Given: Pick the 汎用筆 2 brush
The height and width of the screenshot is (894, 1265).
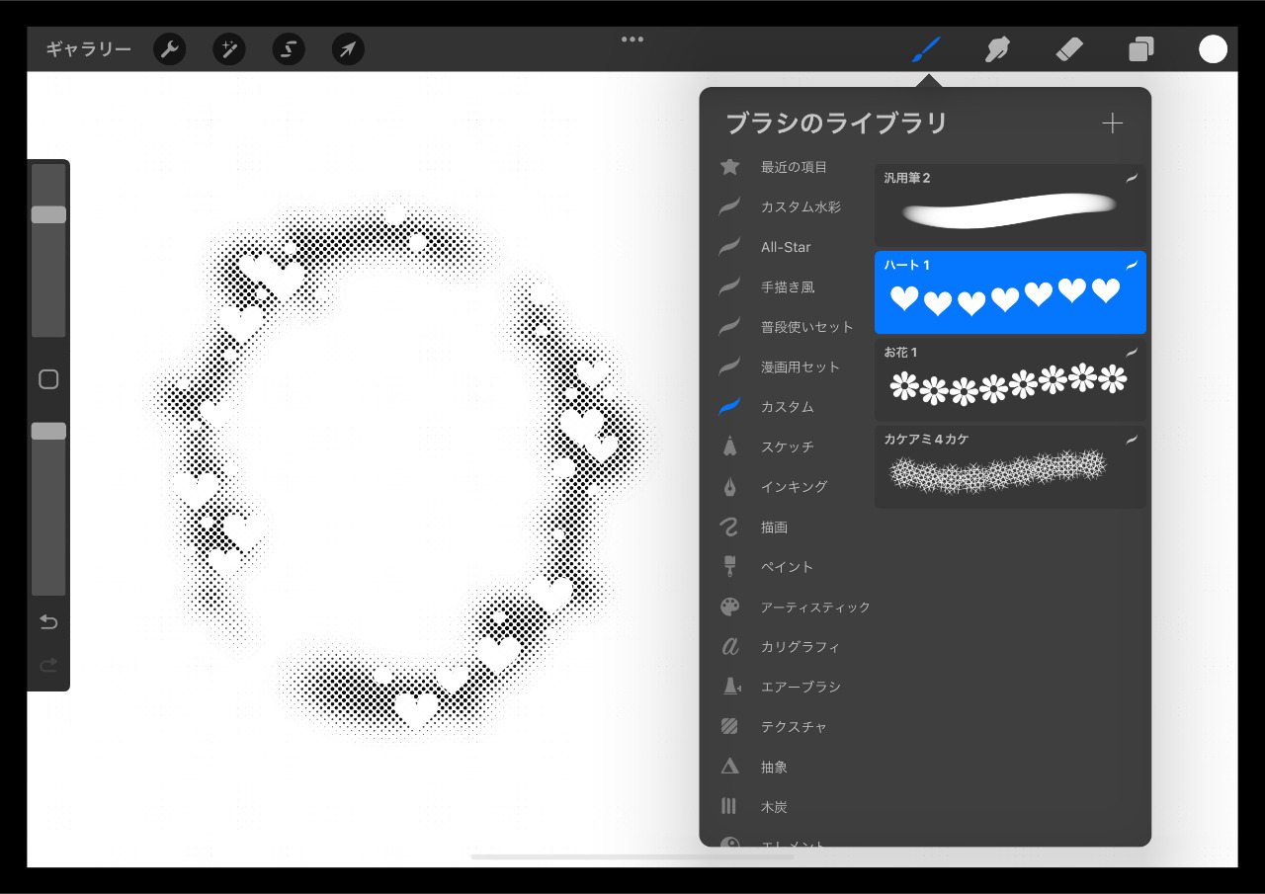Looking at the screenshot, I should tap(1010, 206).
